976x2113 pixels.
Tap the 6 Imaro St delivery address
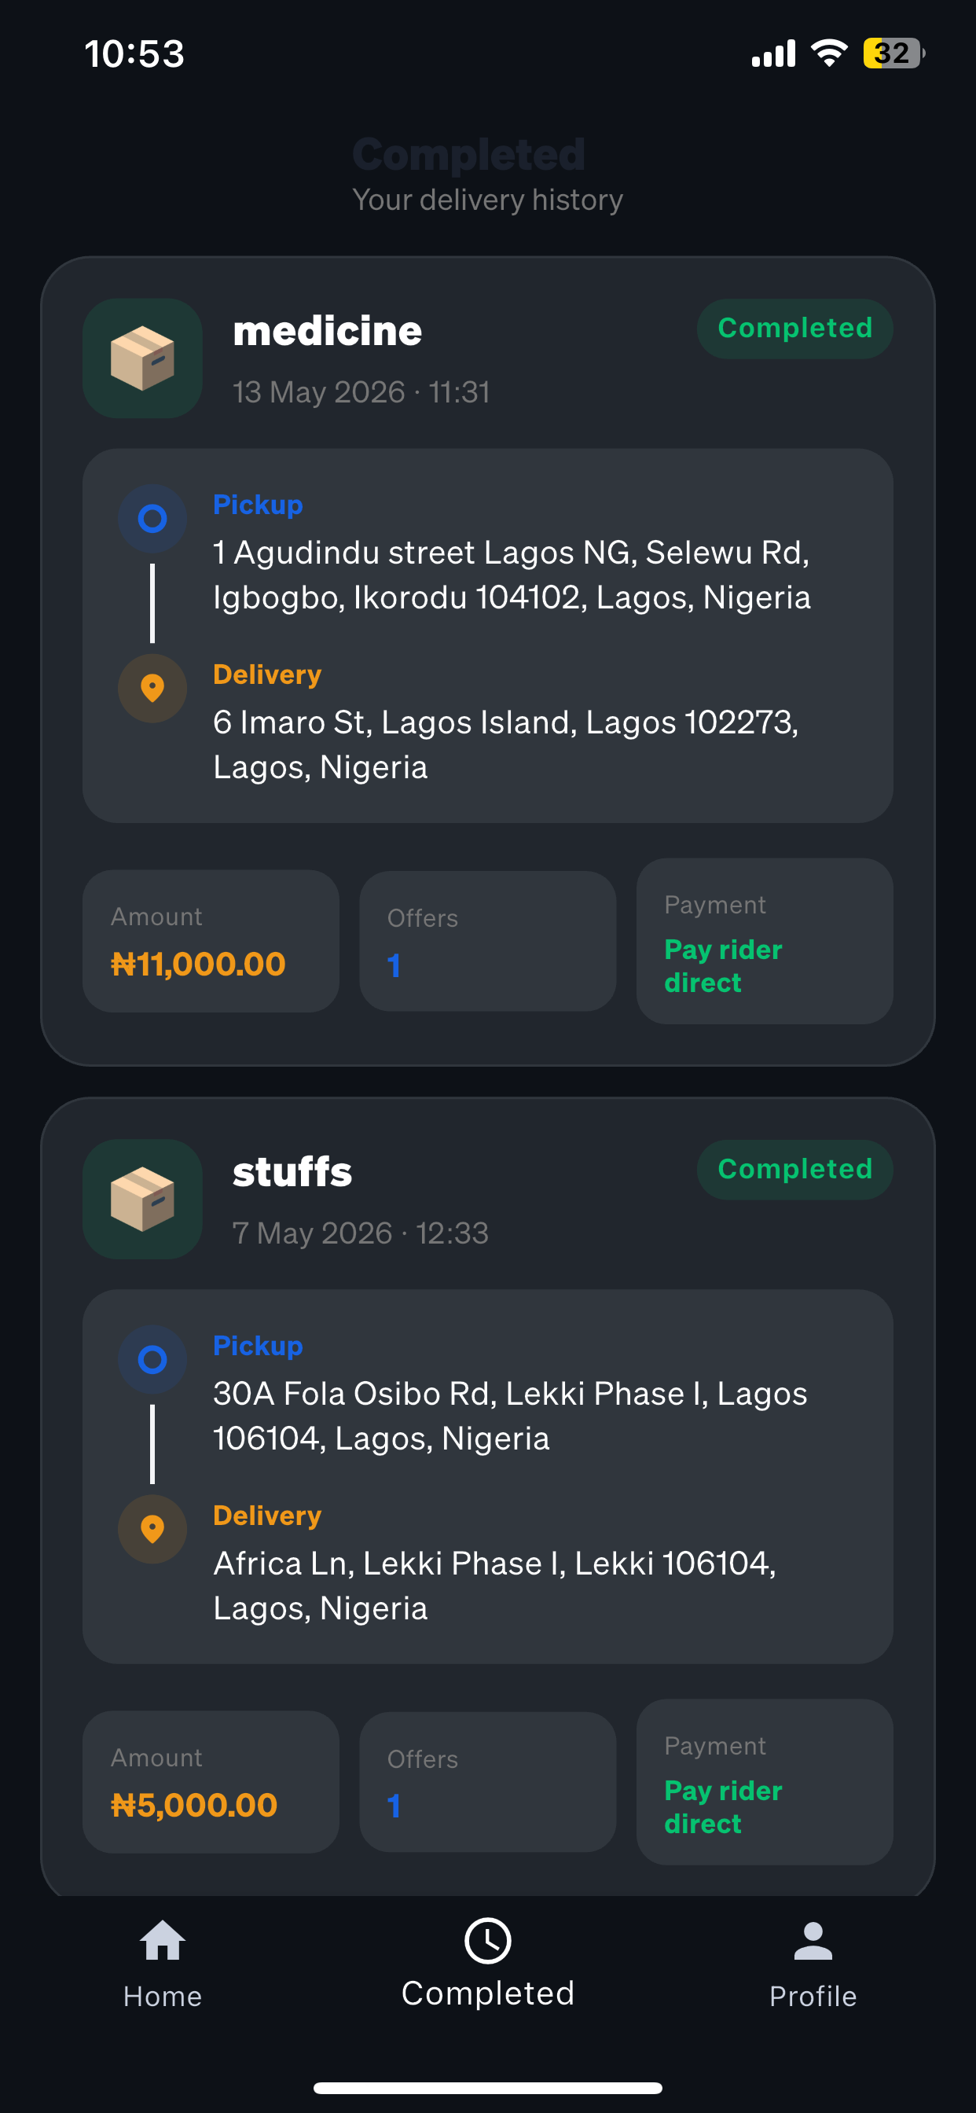(506, 744)
